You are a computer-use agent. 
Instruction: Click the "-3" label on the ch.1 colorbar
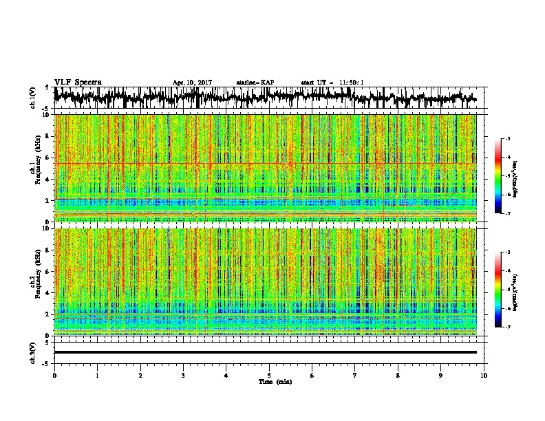pyautogui.click(x=507, y=138)
